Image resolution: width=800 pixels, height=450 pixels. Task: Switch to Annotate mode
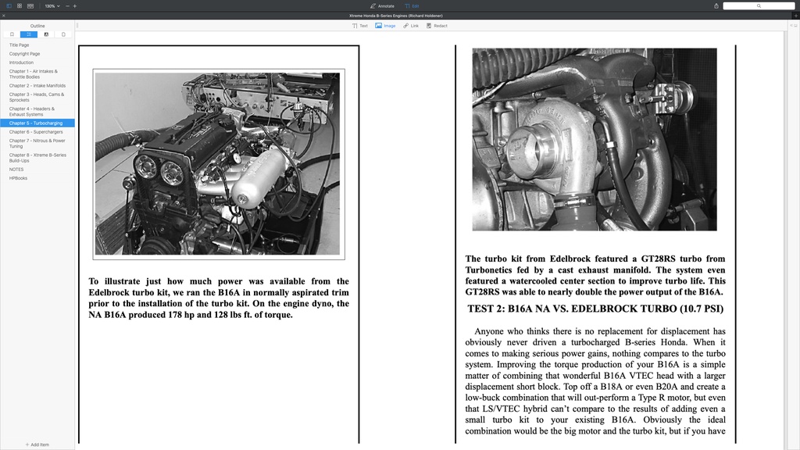[381, 5]
